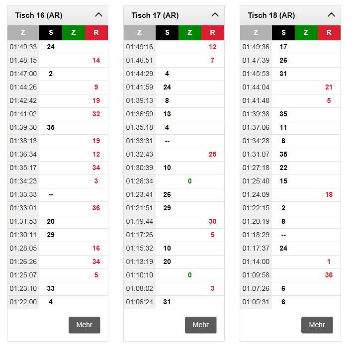Select red R column header in Tisch 16
Image resolution: width=356 pixels, height=347 pixels.
point(96,33)
